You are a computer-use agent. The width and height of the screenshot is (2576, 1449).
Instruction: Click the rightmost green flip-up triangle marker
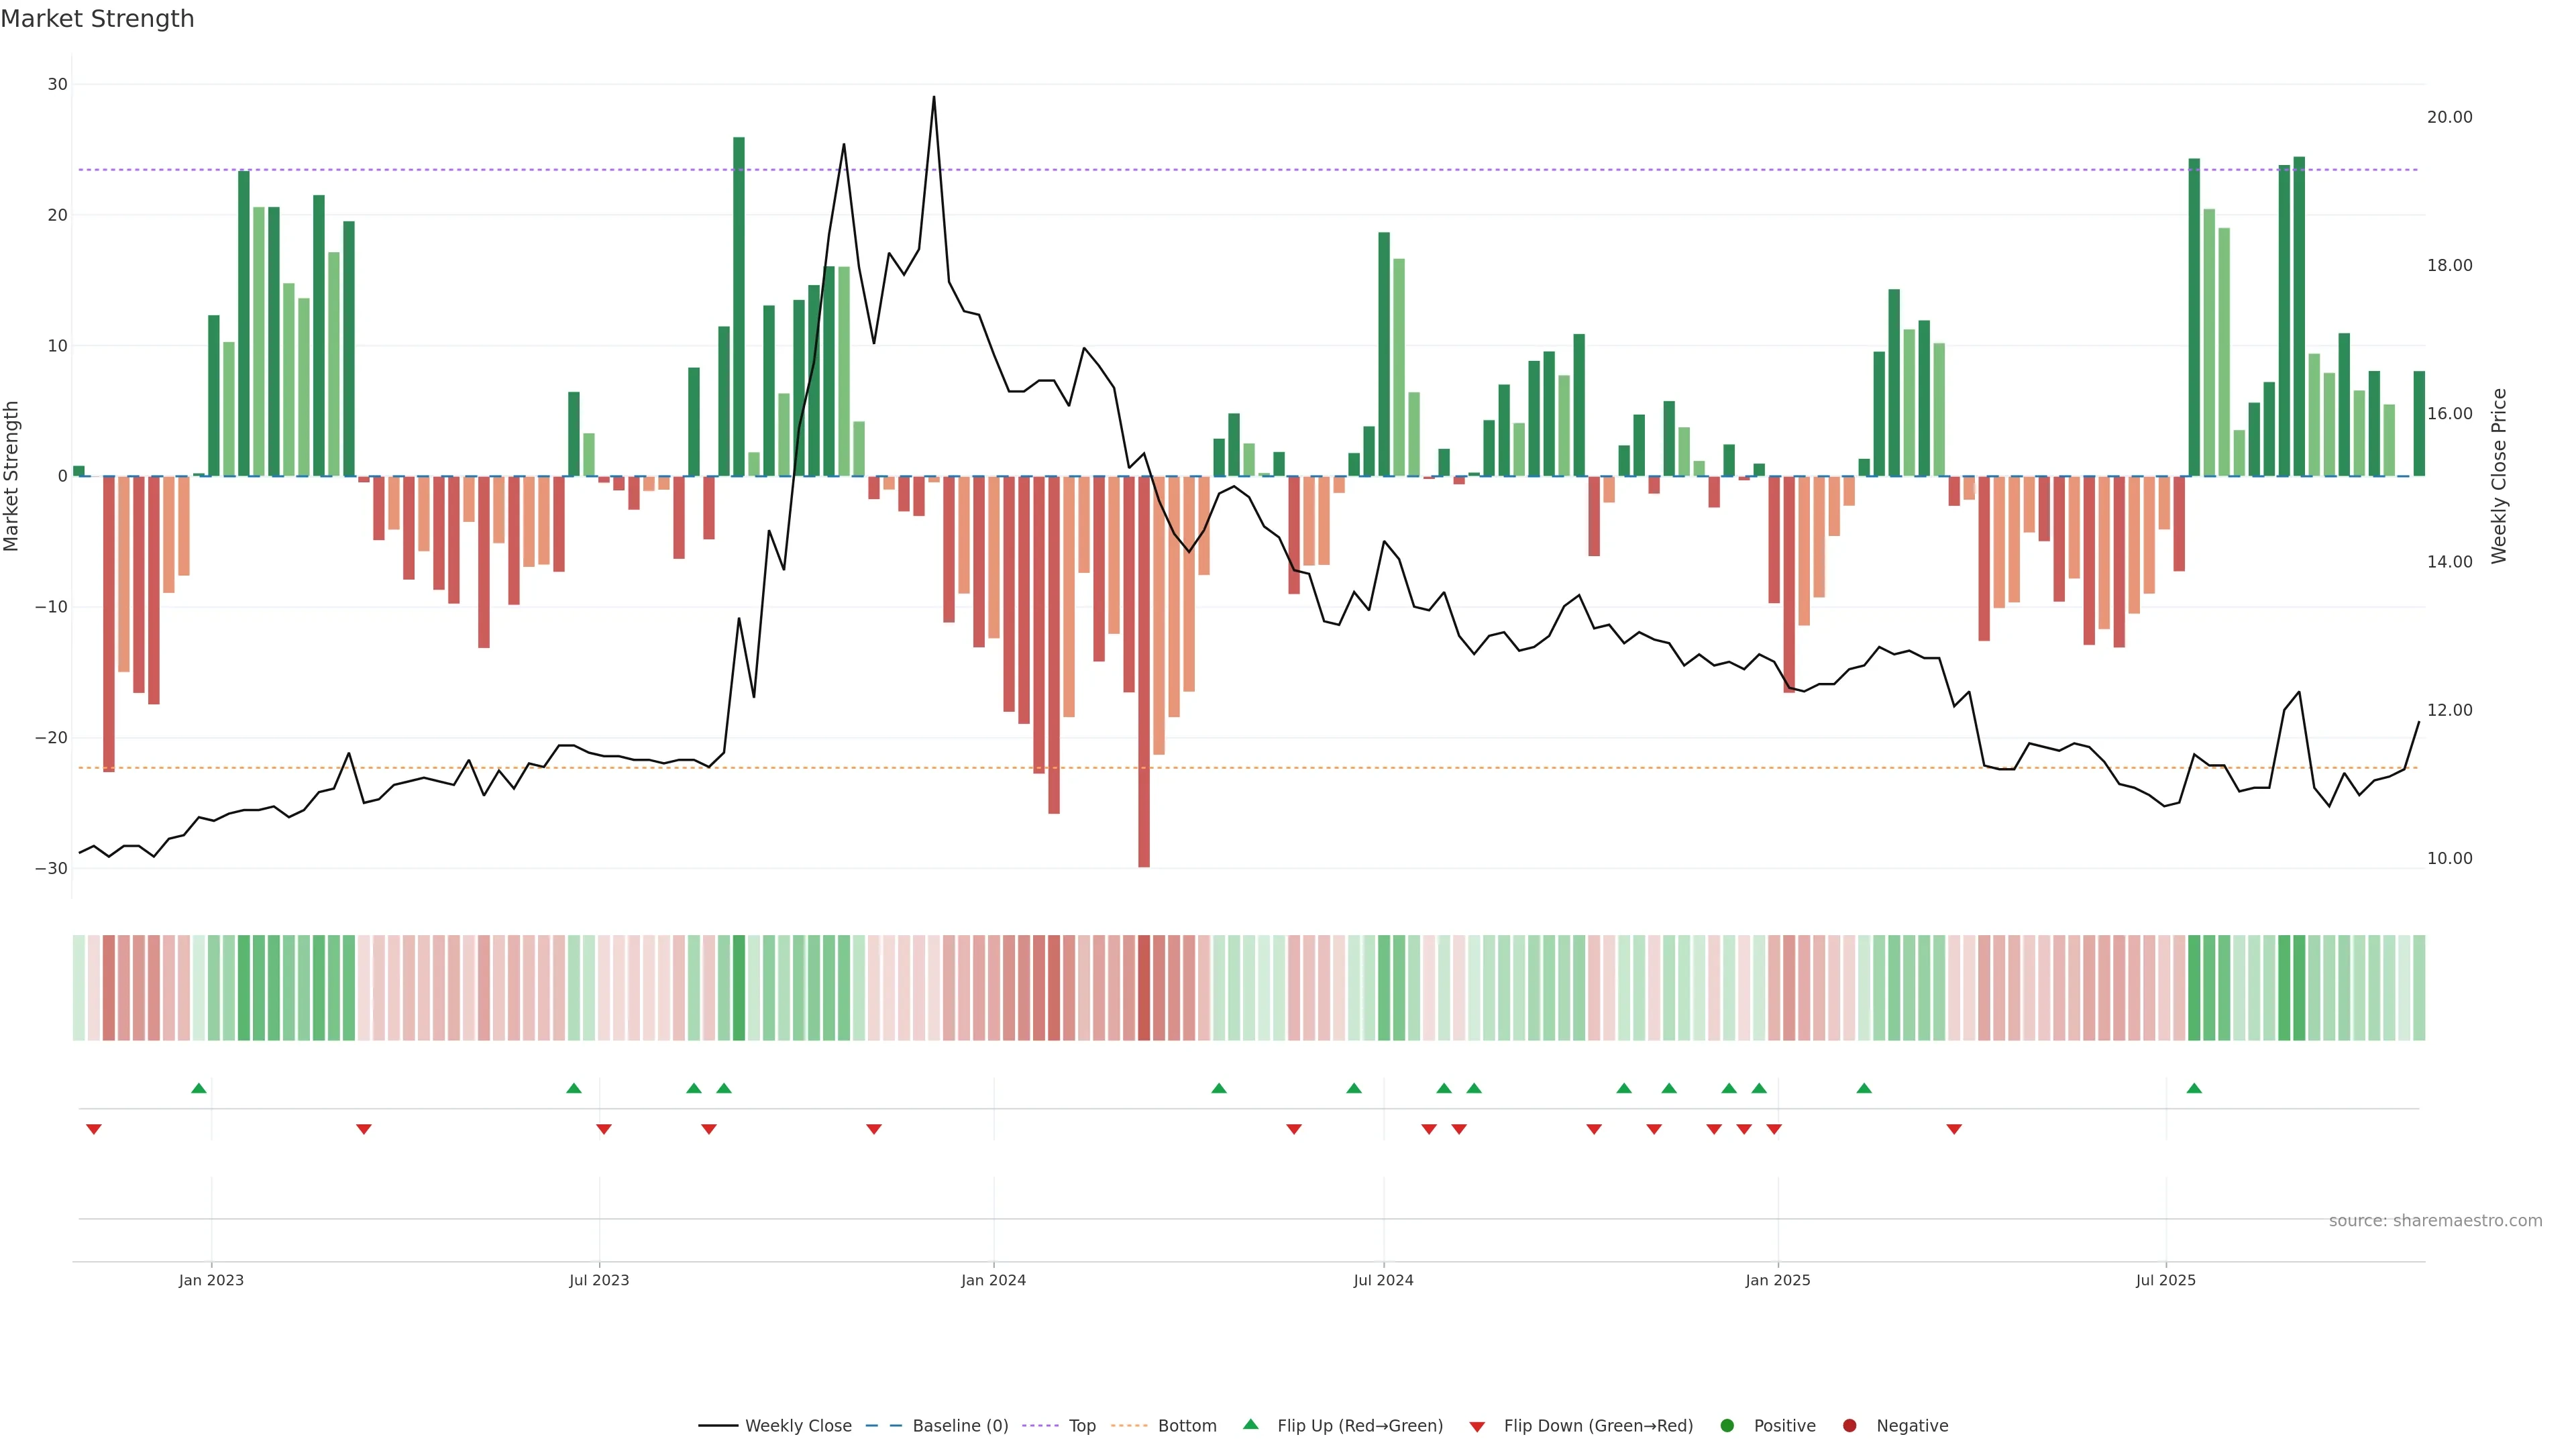pyautogui.click(x=2194, y=1088)
